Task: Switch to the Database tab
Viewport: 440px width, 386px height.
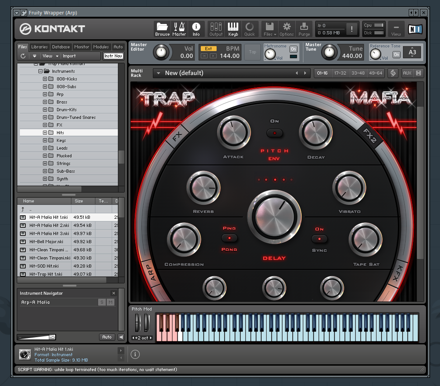Action: [61, 47]
